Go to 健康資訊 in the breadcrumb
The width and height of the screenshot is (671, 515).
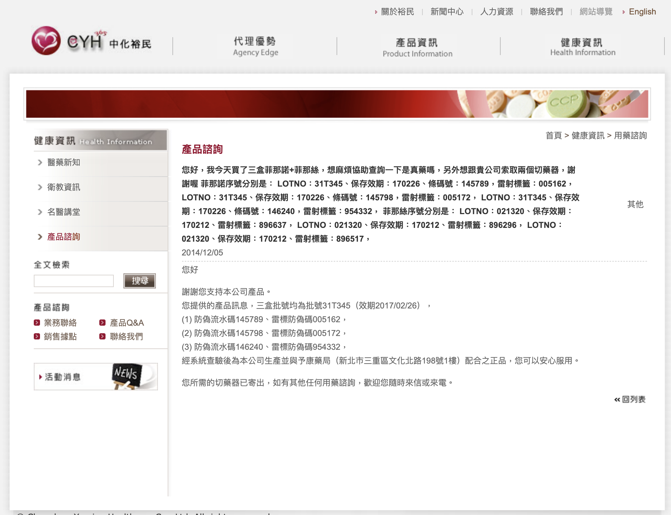[x=588, y=136]
